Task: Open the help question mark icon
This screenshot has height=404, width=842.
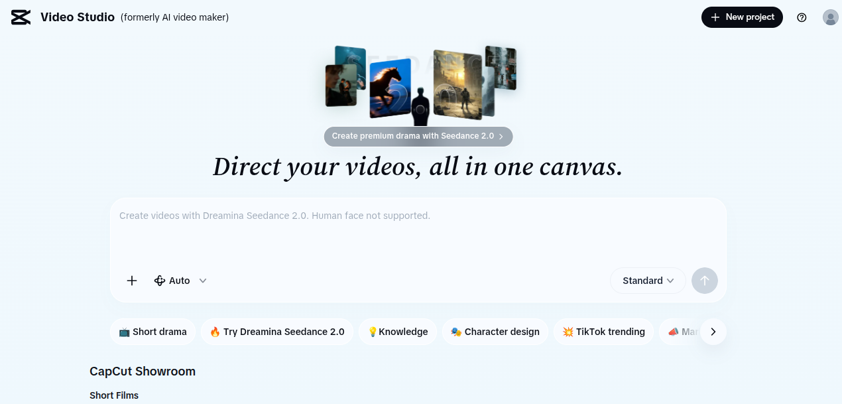Action: pos(802,17)
